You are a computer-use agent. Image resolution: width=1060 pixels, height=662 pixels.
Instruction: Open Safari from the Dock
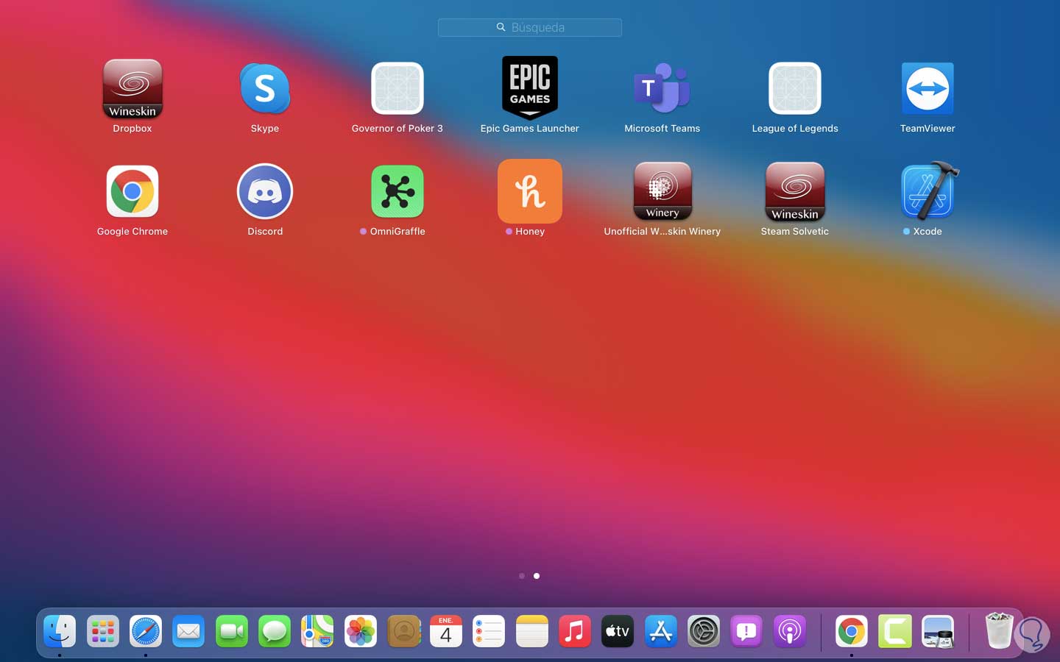pyautogui.click(x=146, y=631)
